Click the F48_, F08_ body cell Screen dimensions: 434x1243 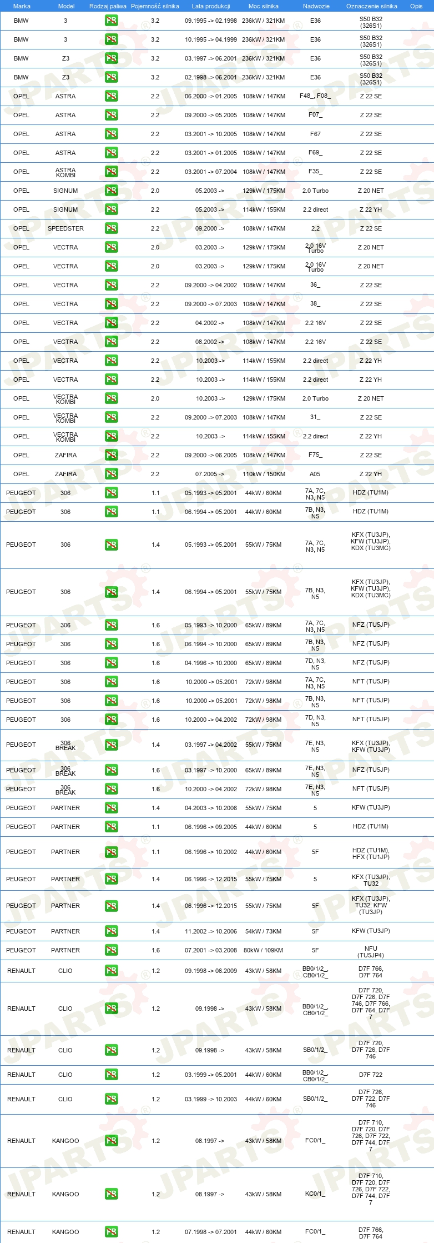click(x=315, y=96)
